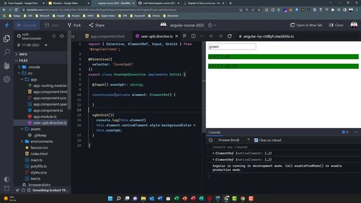The image size is (361, 203).
Task: Open test.ts file
Action: coord(33,179)
